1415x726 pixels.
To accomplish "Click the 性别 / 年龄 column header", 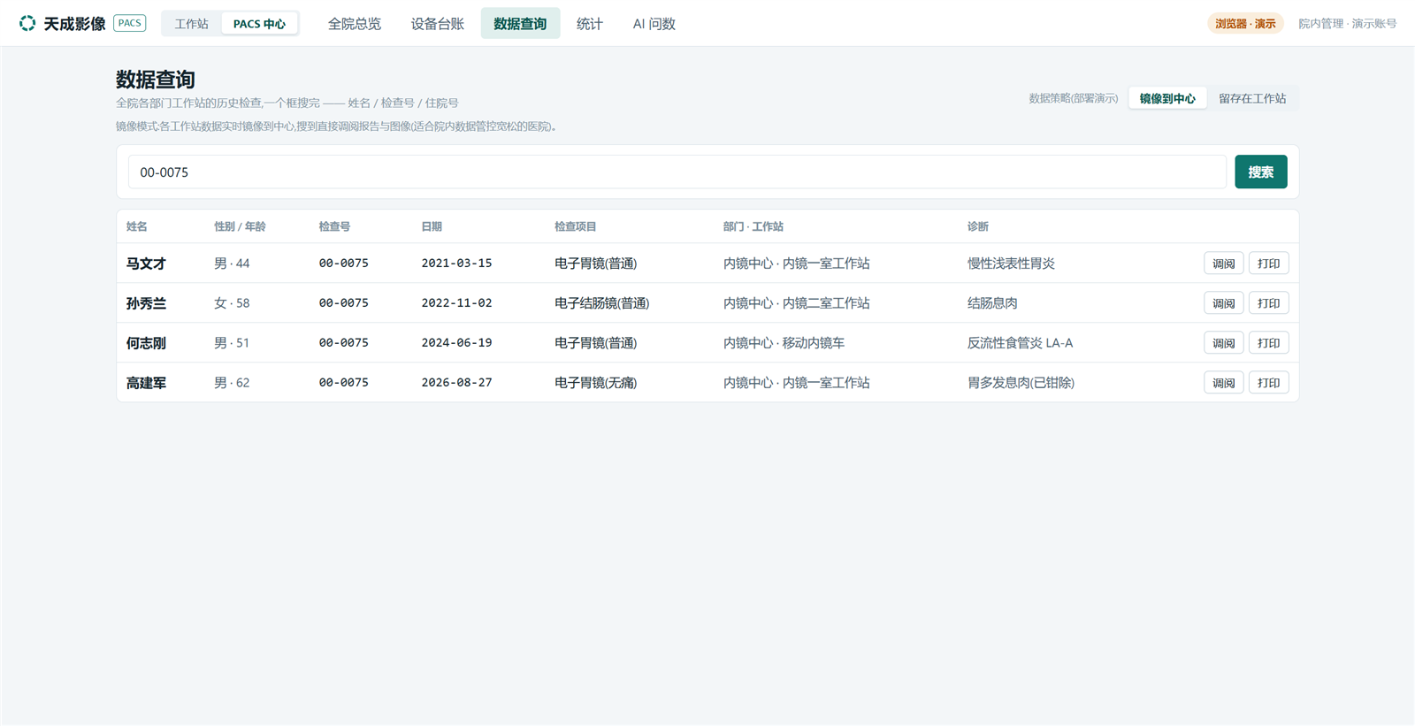I will [240, 226].
